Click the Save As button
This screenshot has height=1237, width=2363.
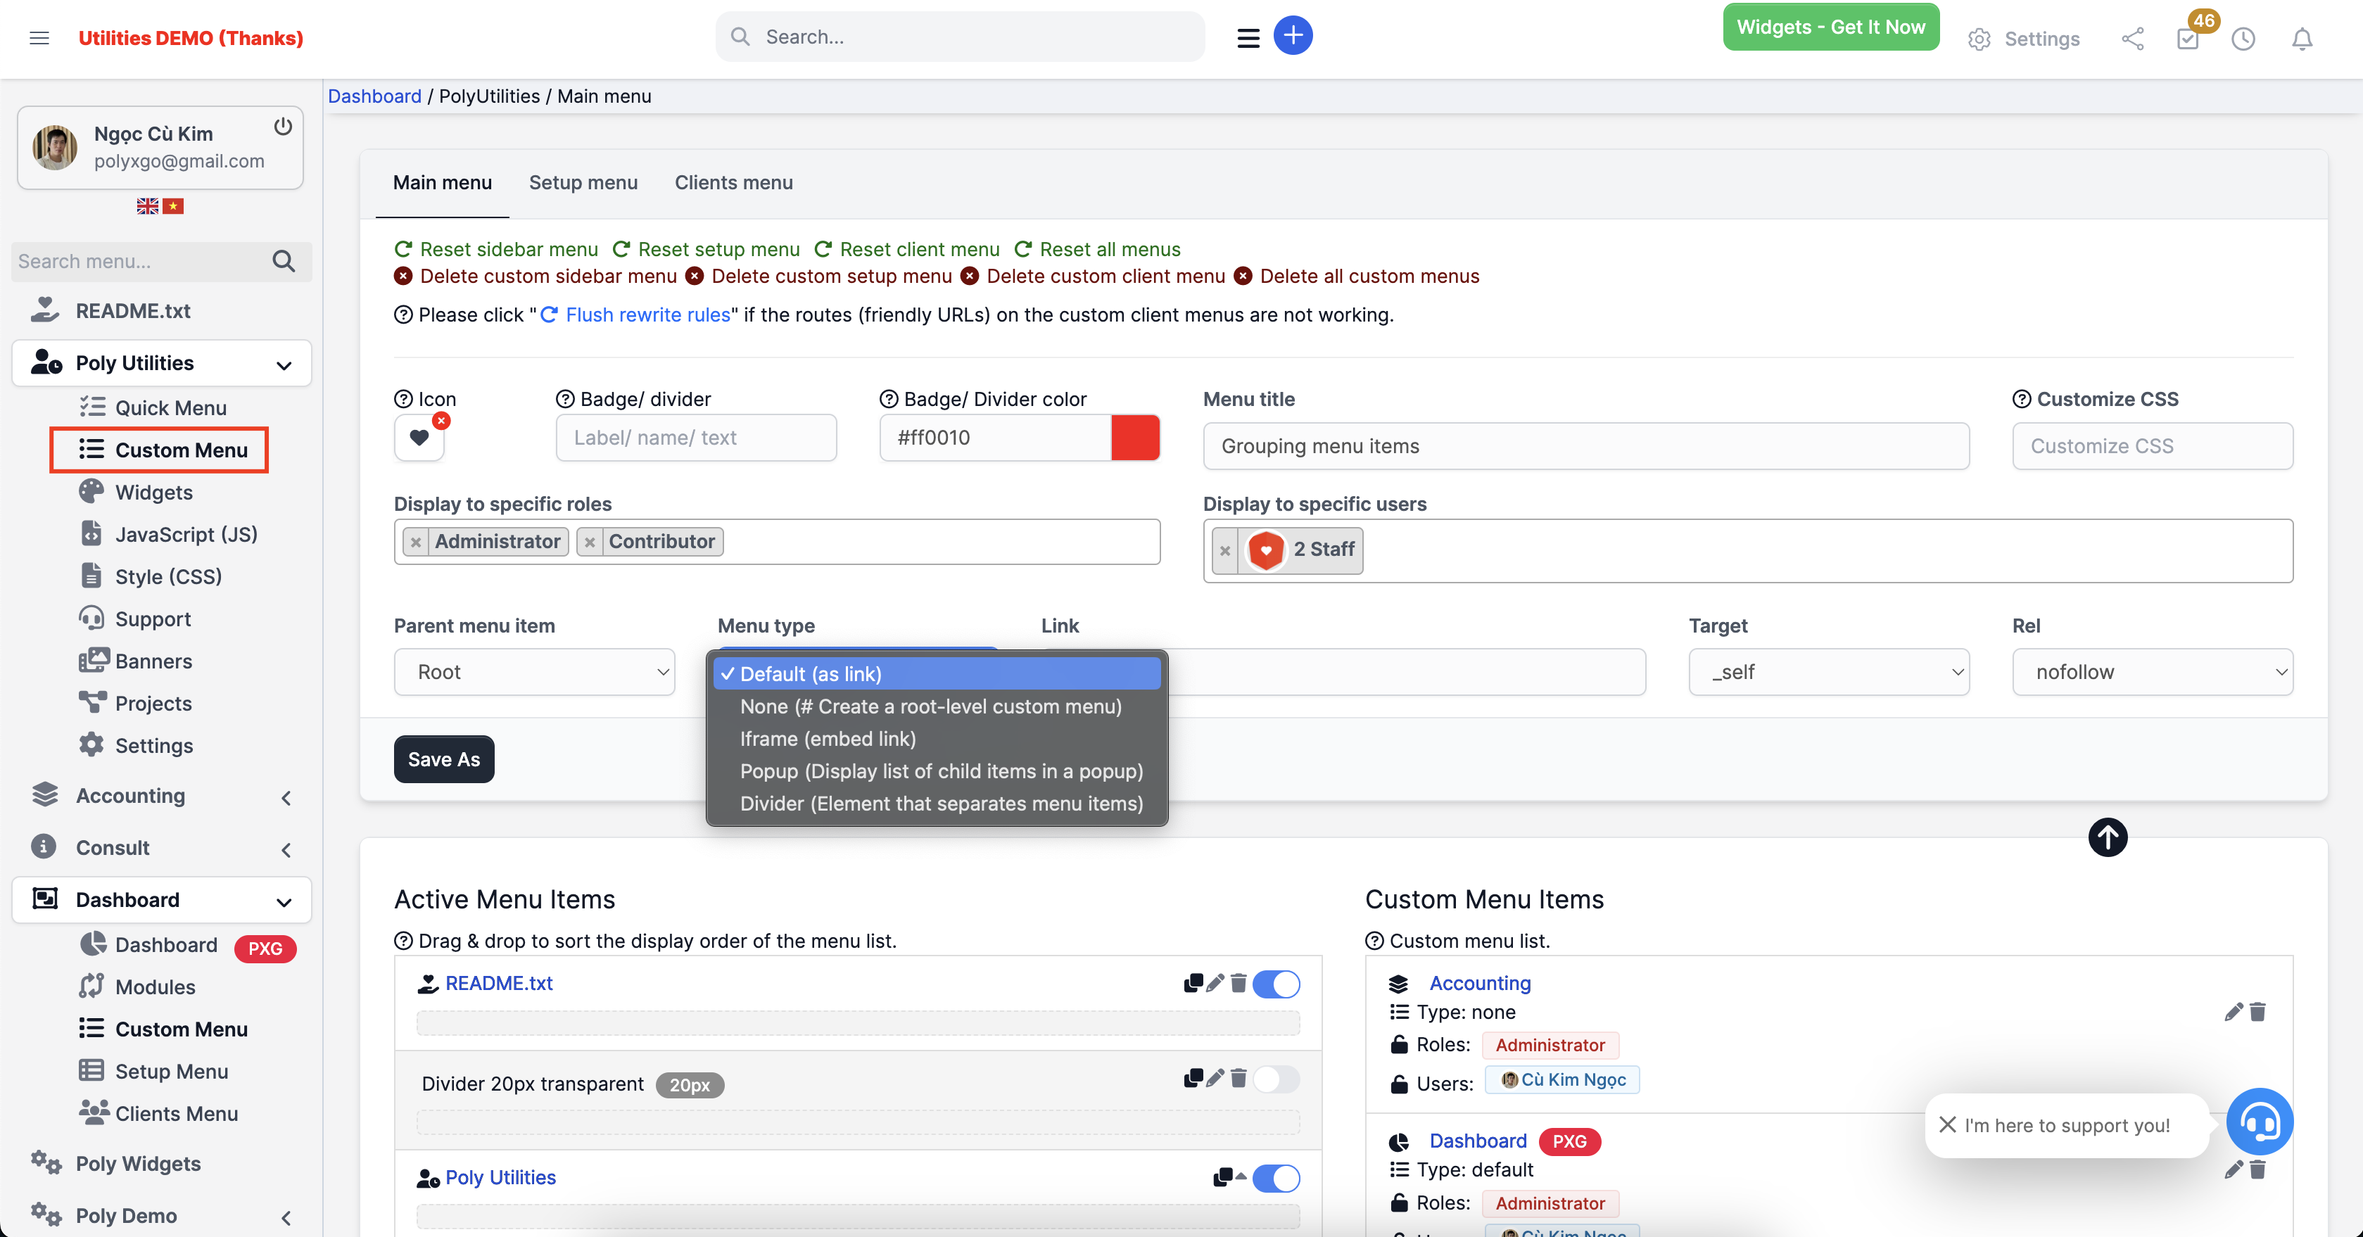[x=443, y=759]
